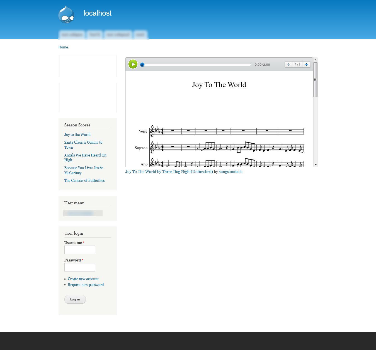Open sungsamdads author link
This screenshot has height=350, width=376.
click(231, 172)
